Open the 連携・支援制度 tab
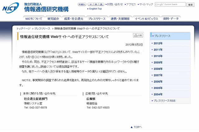This screenshot has width=199, height=132. pyautogui.click(x=120, y=19)
